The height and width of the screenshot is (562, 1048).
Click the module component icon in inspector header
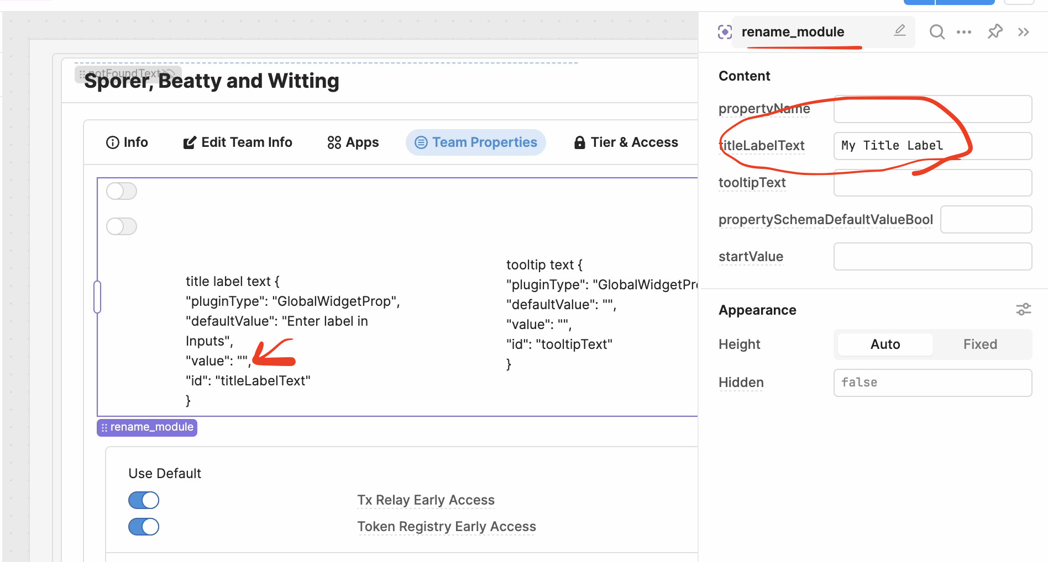pos(725,32)
